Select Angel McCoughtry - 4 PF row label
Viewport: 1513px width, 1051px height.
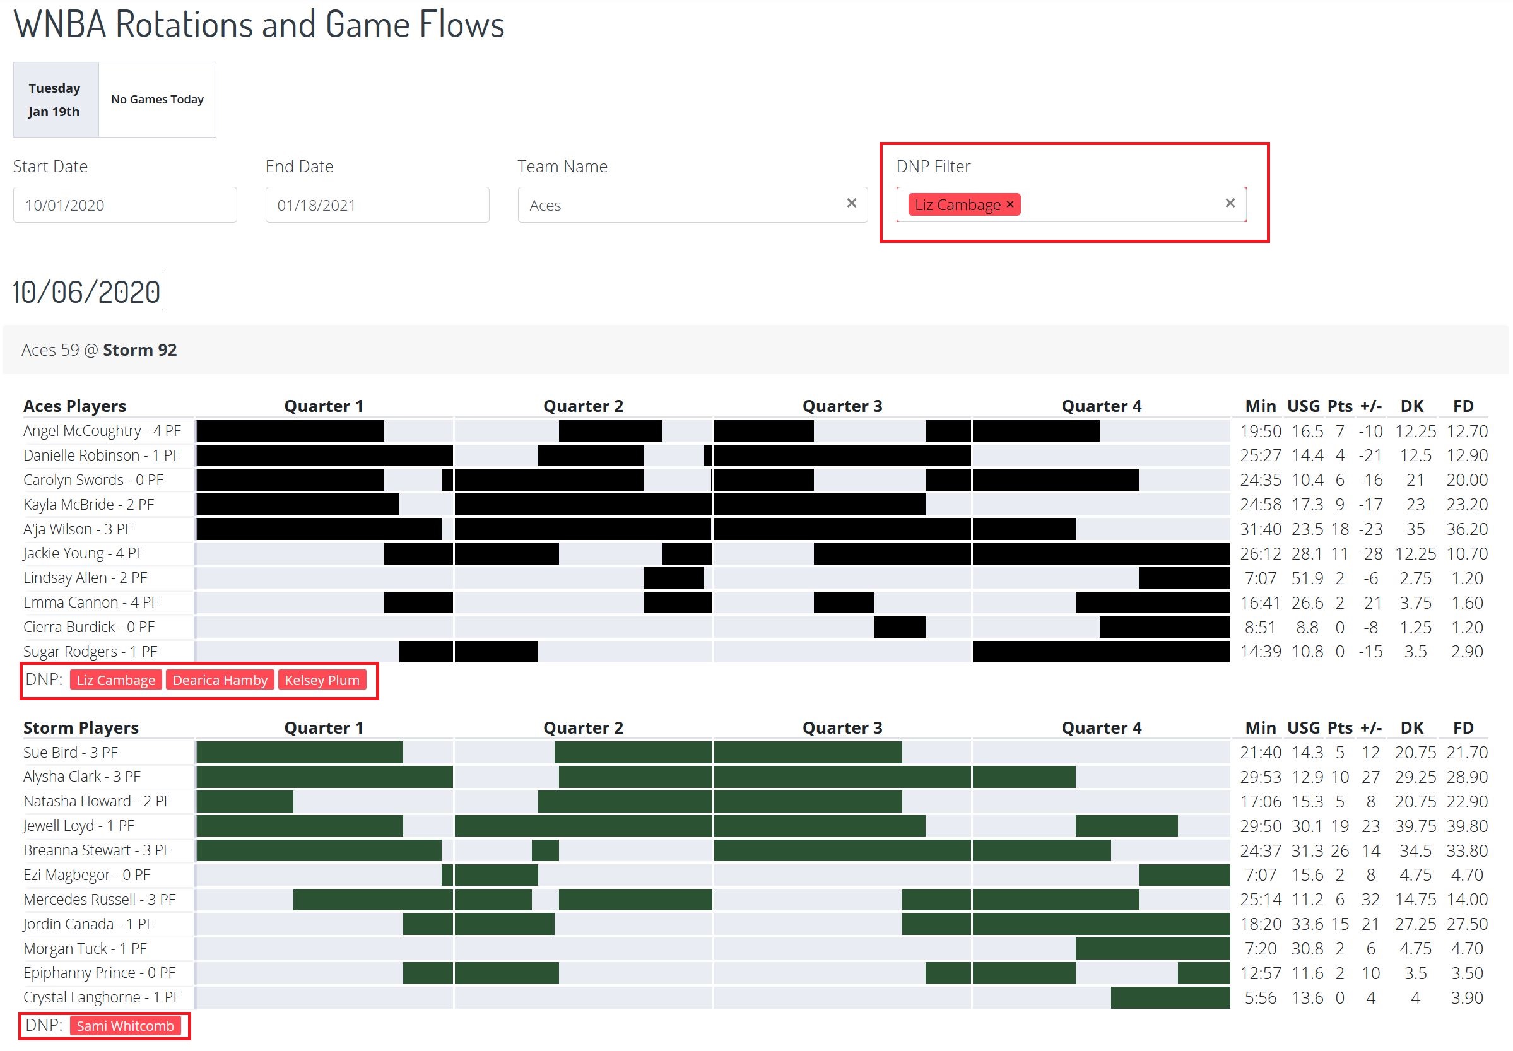102,431
